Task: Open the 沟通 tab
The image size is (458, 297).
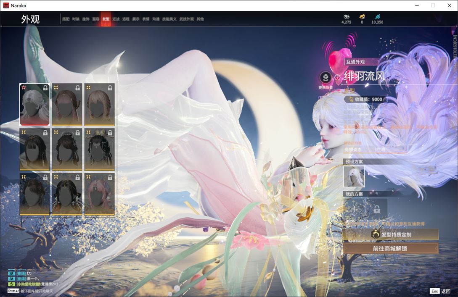Action: point(156,19)
